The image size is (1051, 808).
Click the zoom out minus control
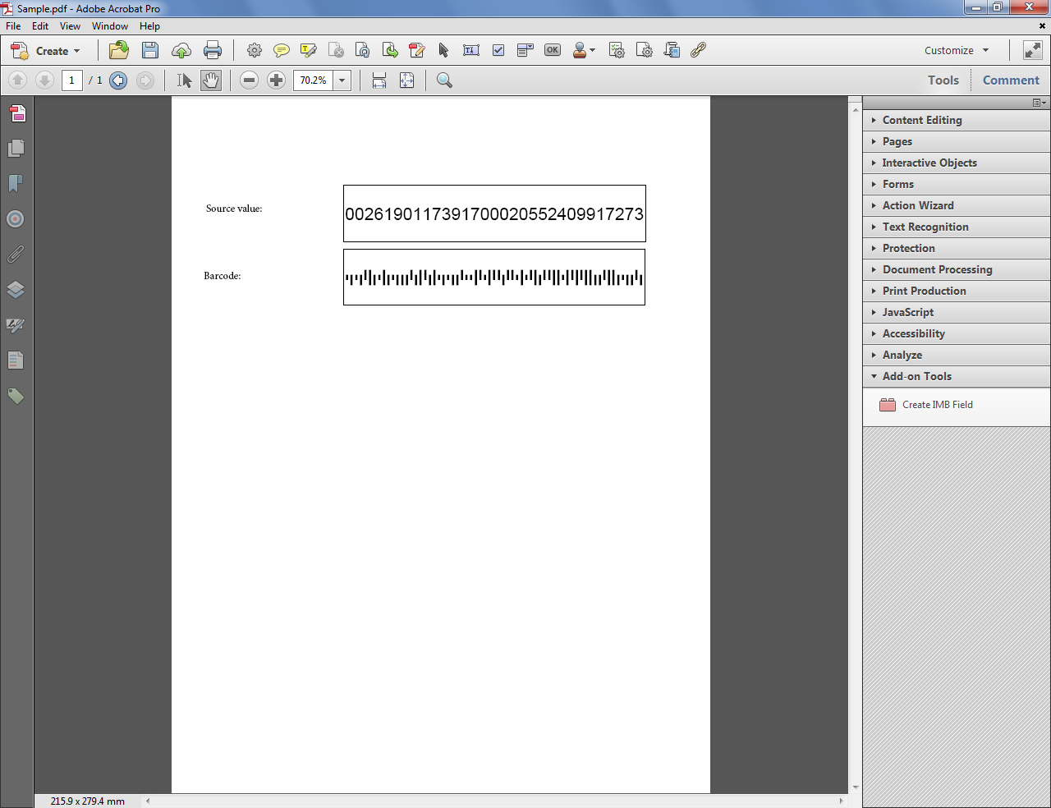point(249,80)
